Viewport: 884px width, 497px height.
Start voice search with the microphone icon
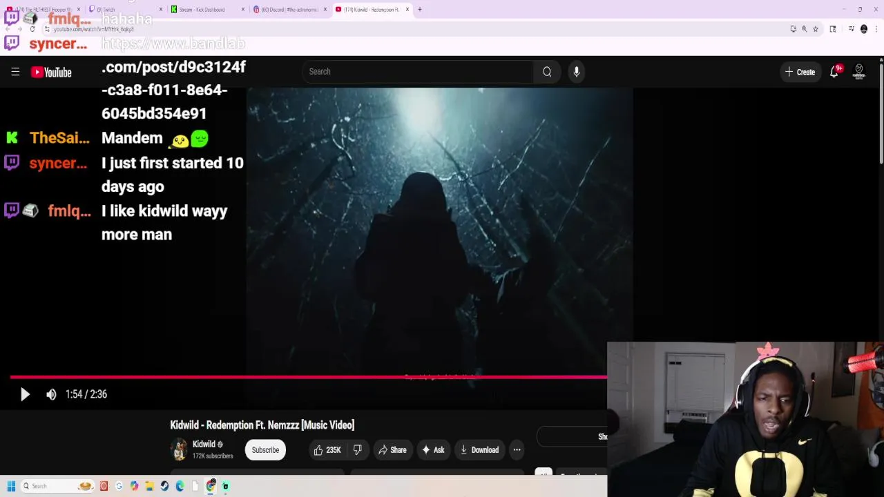pyautogui.click(x=577, y=72)
